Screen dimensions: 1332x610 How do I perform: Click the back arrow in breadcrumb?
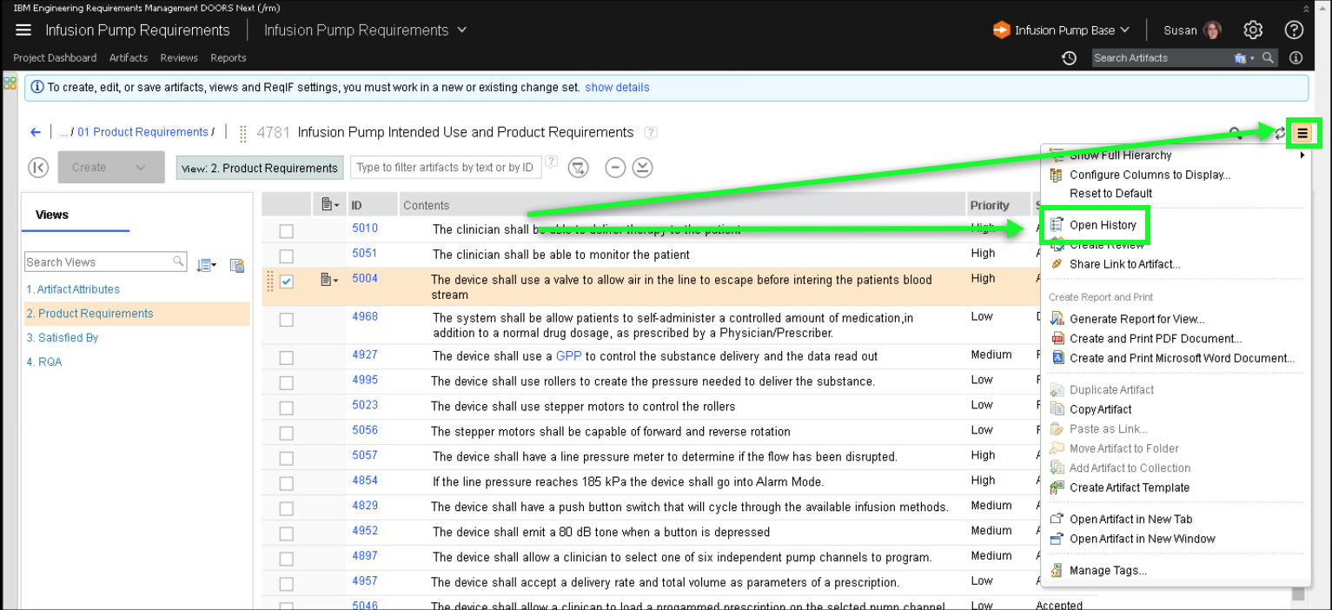click(36, 132)
